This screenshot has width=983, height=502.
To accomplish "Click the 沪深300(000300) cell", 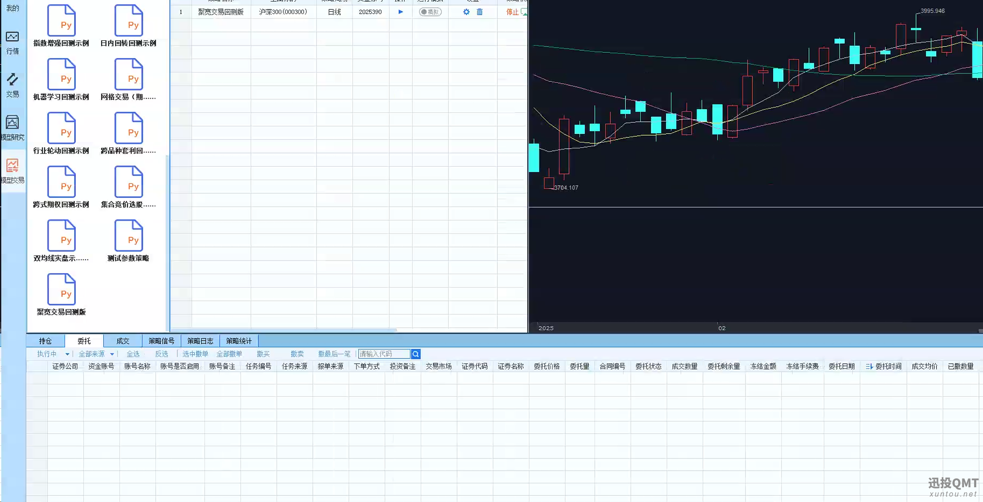I will [x=283, y=12].
